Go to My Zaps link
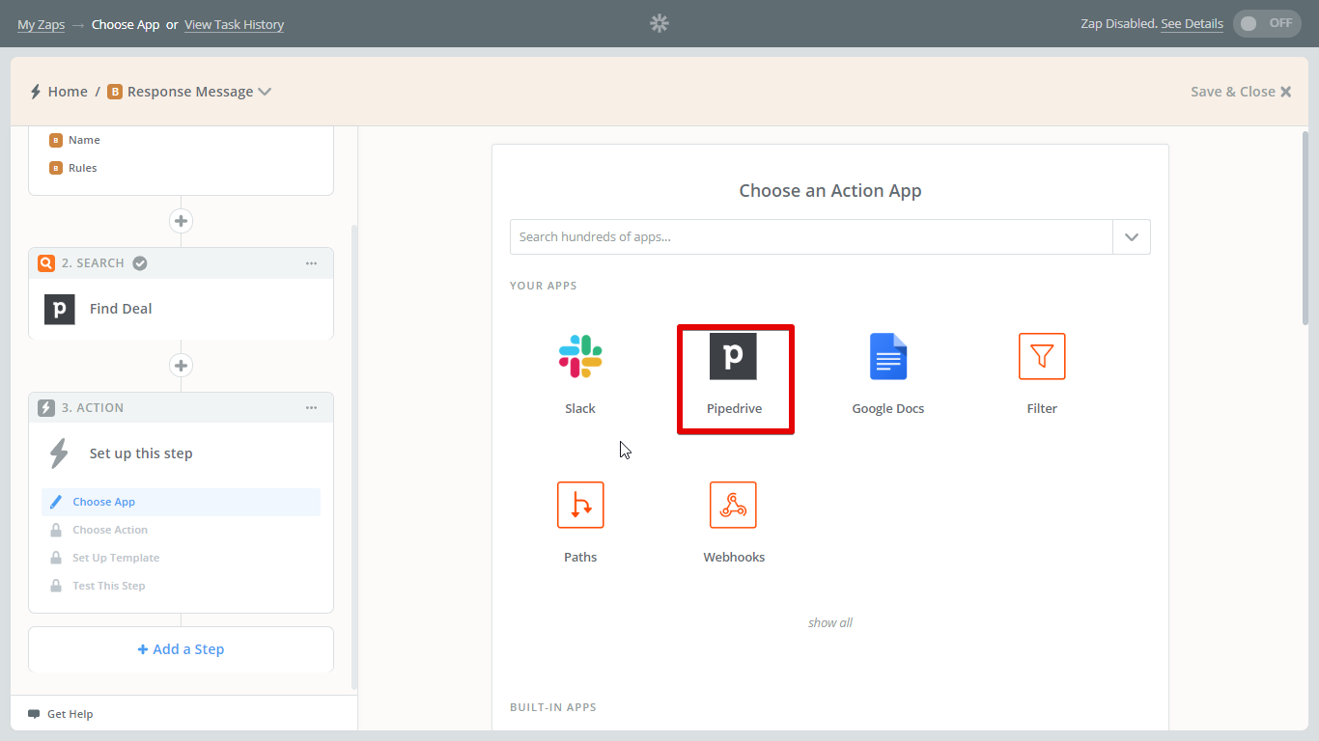 click(x=41, y=24)
